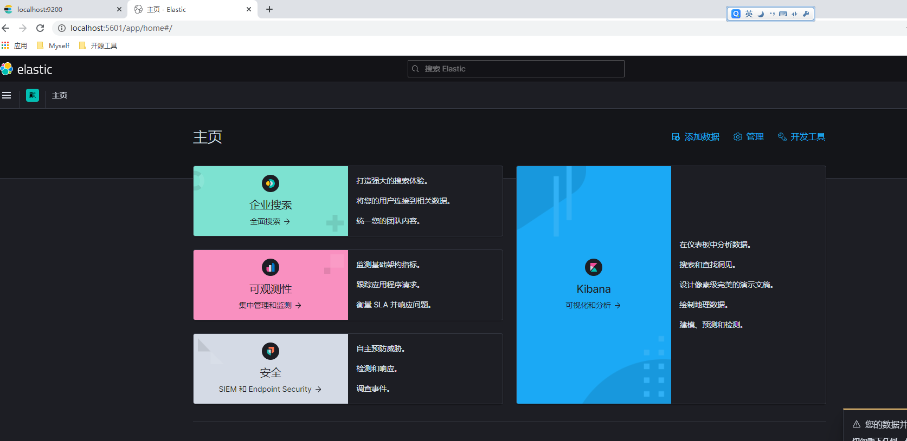Close the 主页 - Elastic tab

click(249, 9)
